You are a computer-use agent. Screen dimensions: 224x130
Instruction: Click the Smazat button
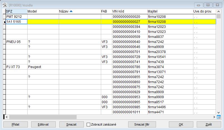pyautogui.click(x=71, y=124)
